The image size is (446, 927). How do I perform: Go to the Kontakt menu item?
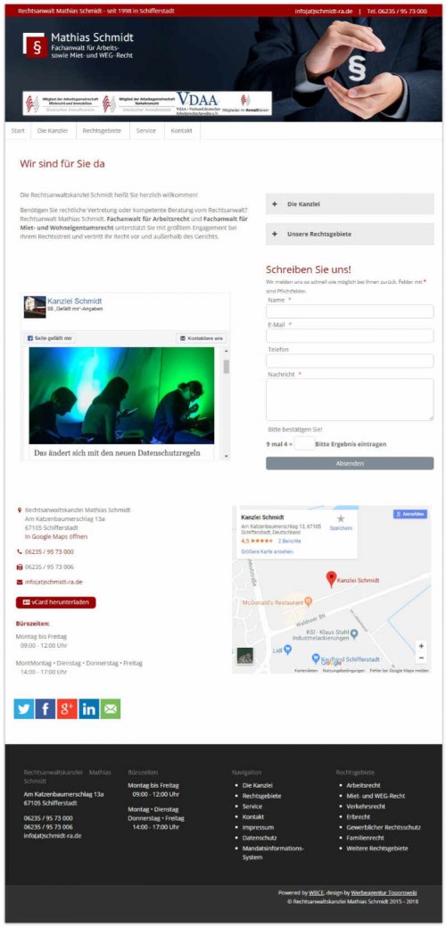[x=181, y=130]
